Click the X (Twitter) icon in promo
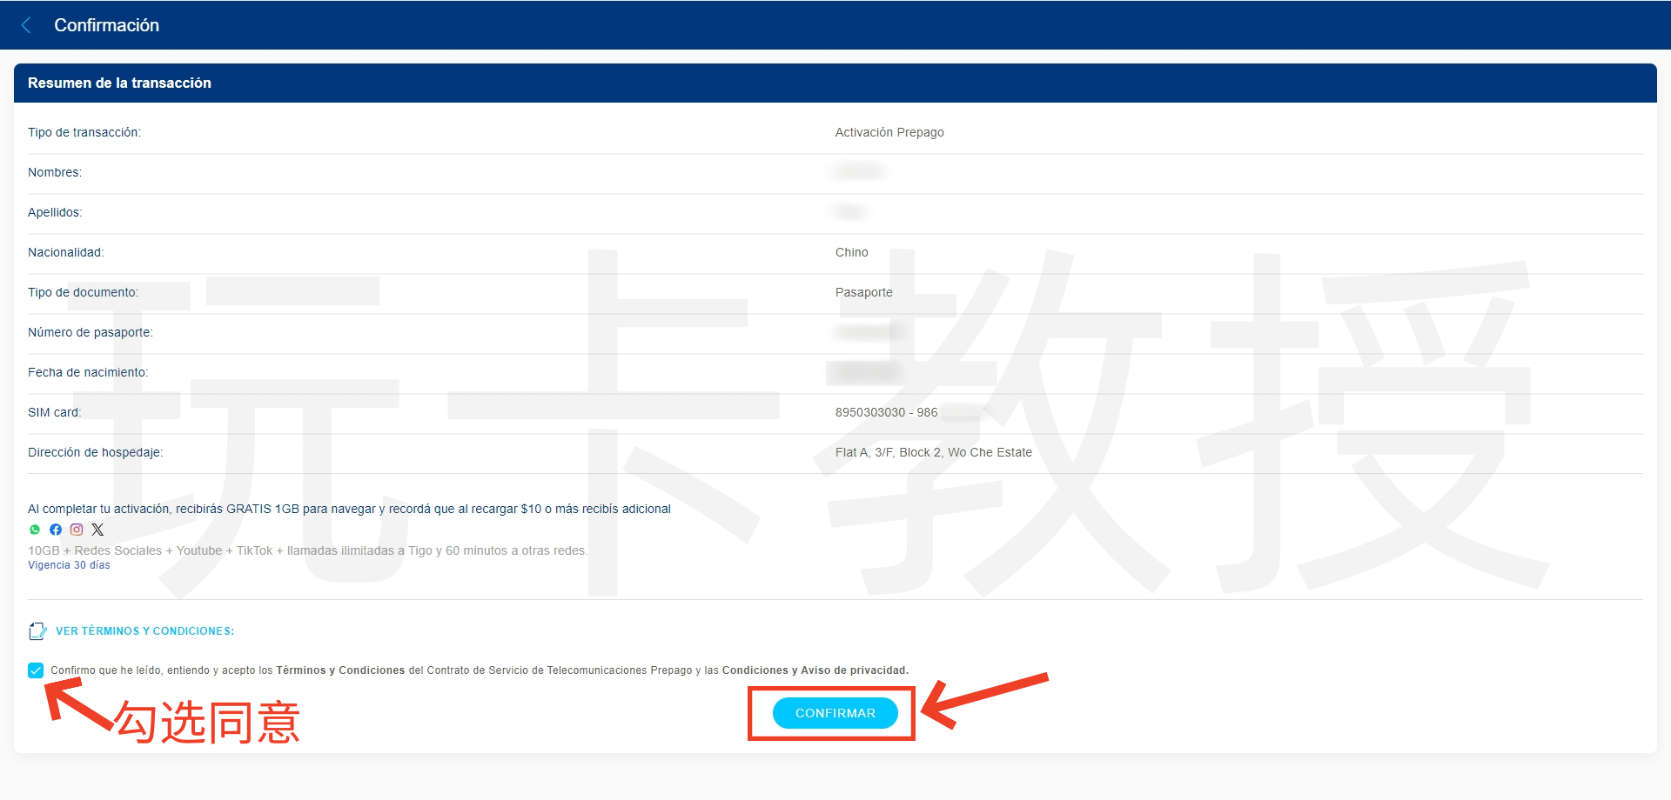The image size is (1671, 800). click(97, 530)
